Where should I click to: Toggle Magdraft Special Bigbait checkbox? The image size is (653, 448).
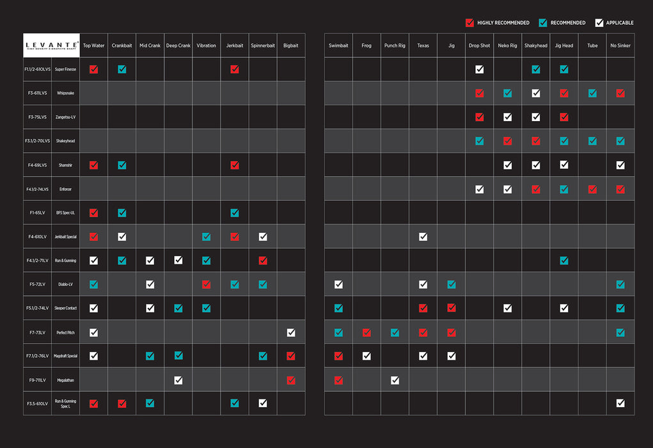pos(291,356)
